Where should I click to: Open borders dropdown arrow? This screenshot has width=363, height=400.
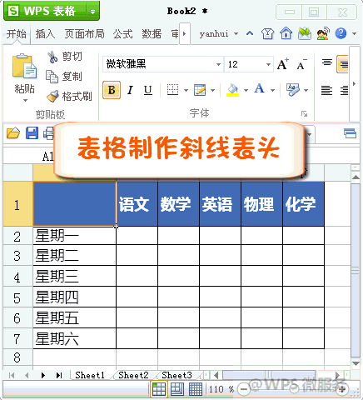point(186,90)
